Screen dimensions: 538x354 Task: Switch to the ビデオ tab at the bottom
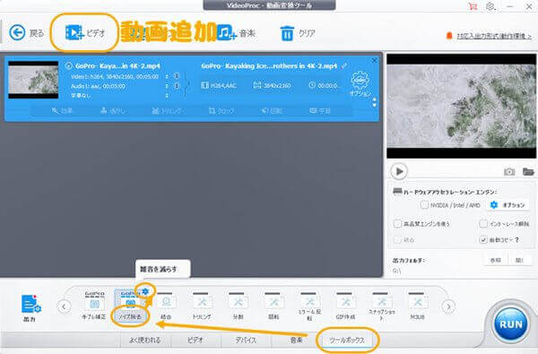point(195,340)
